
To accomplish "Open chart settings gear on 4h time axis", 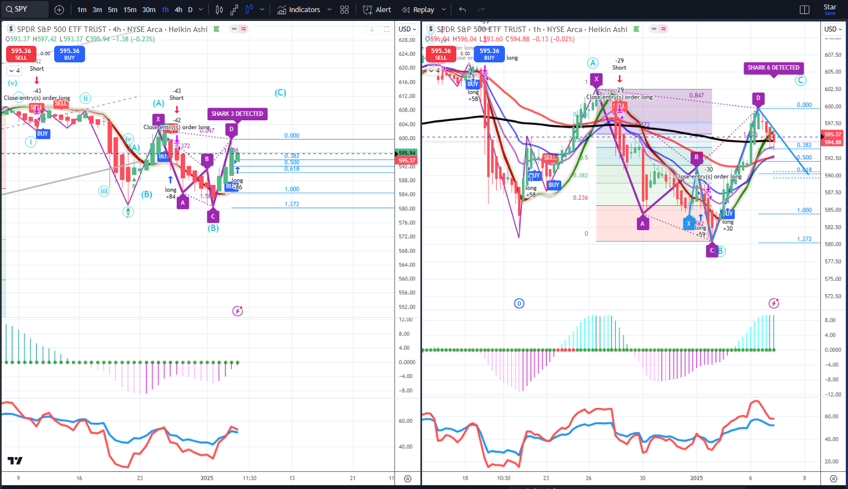I will [408, 479].
